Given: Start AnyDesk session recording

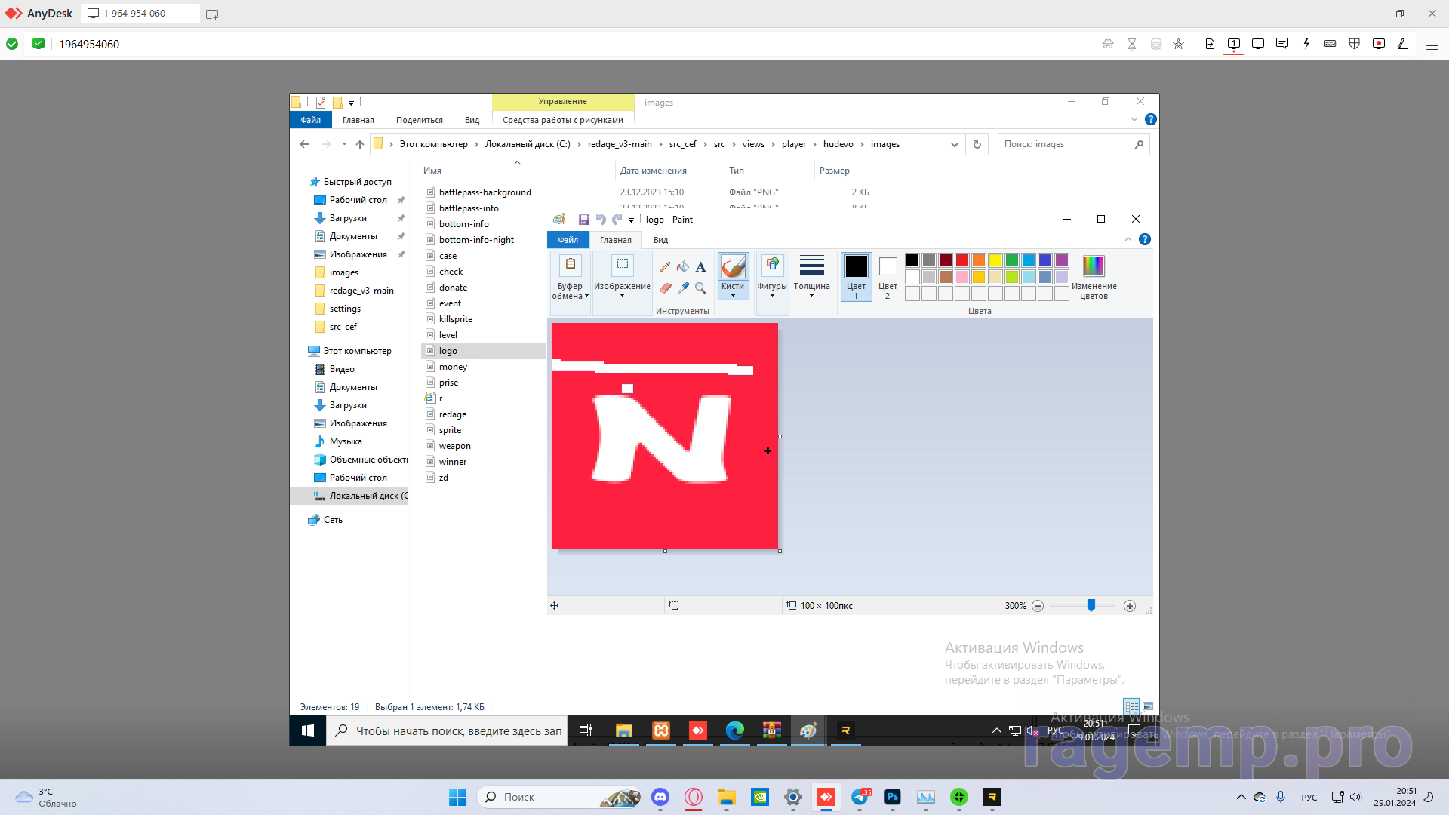Looking at the screenshot, I should pos(1379,44).
